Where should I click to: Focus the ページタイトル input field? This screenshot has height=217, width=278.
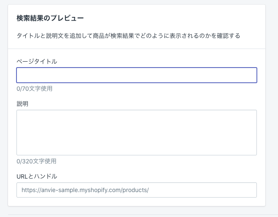(136, 75)
